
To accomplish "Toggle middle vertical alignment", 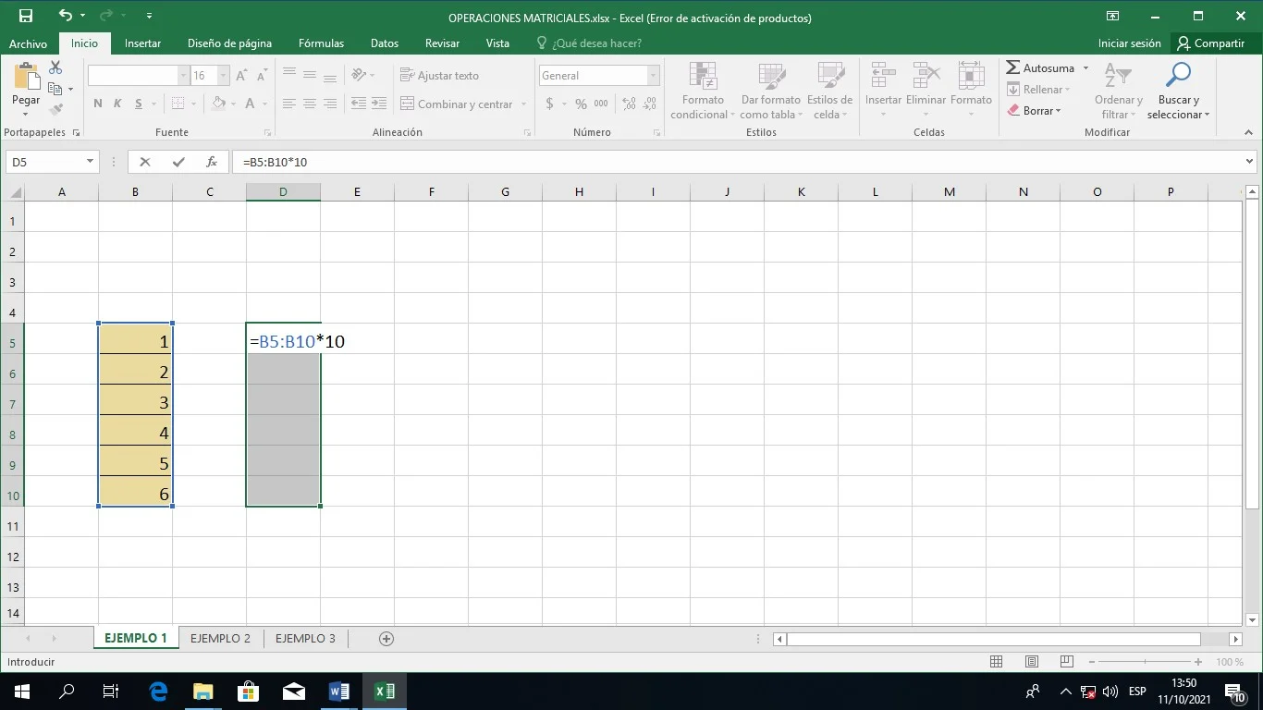I will tap(310, 76).
